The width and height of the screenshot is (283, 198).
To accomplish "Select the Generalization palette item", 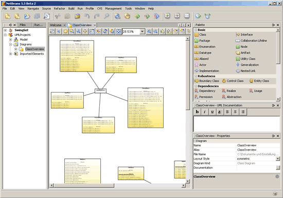I will pos(247,65).
